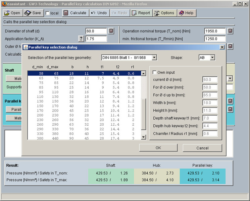Select the table row starting with 85
250x201 pixels.
pos(84,87)
